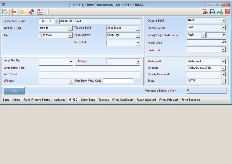
Task: Open the Ödeme Günü dropdown
Action: pos(224,28)
